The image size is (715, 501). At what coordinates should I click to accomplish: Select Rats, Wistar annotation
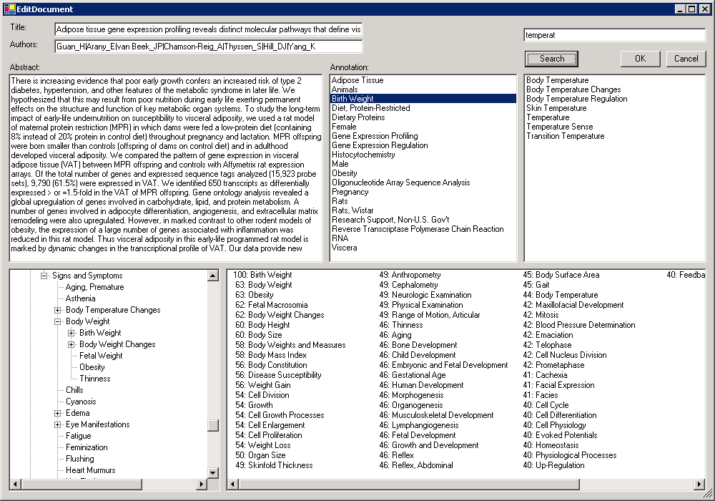click(x=352, y=210)
